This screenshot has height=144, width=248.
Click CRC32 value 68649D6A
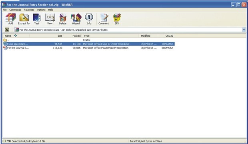coord(167,48)
